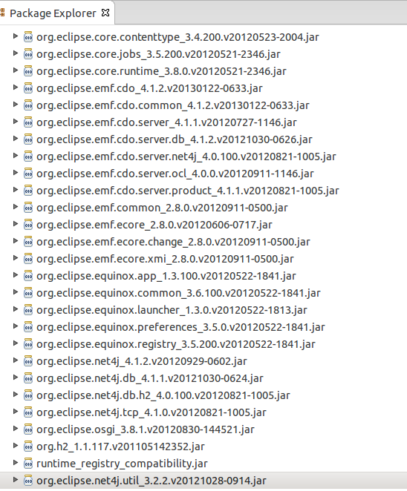Viewport: 407px width, 491px height.
Task: Select org.eclipse.net4j.db.h2_4.0.100 jar entry
Action: click(163, 395)
